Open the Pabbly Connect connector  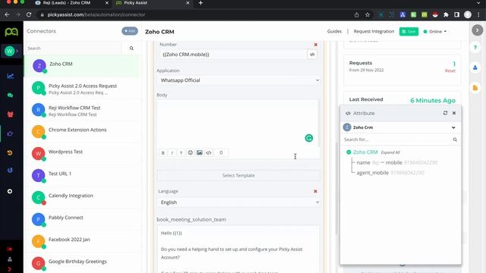click(83, 220)
